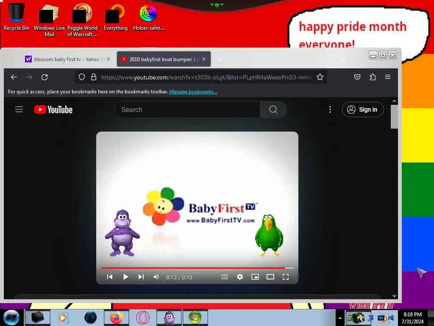The image size is (434, 326).
Task: Click the vertical page scrollbar thumb
Action: [394, 116]
